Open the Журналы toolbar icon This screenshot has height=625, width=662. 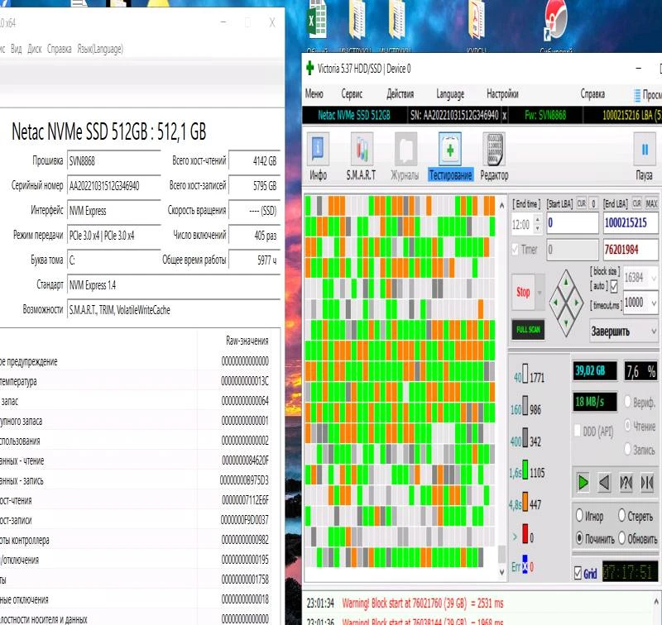(405, 156)
